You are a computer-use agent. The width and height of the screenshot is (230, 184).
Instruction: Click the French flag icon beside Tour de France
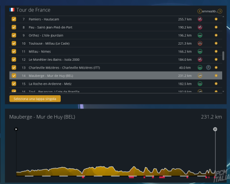(12, 10)
